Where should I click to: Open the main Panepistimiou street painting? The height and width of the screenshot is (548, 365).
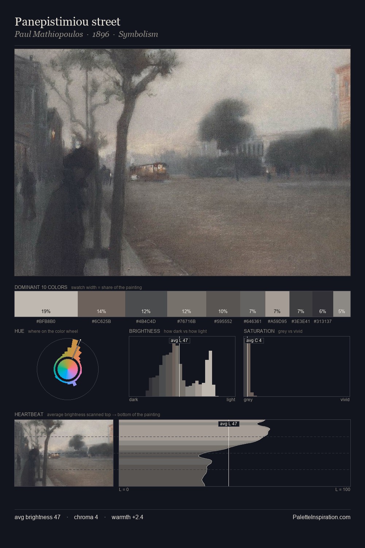coord(182,162)
